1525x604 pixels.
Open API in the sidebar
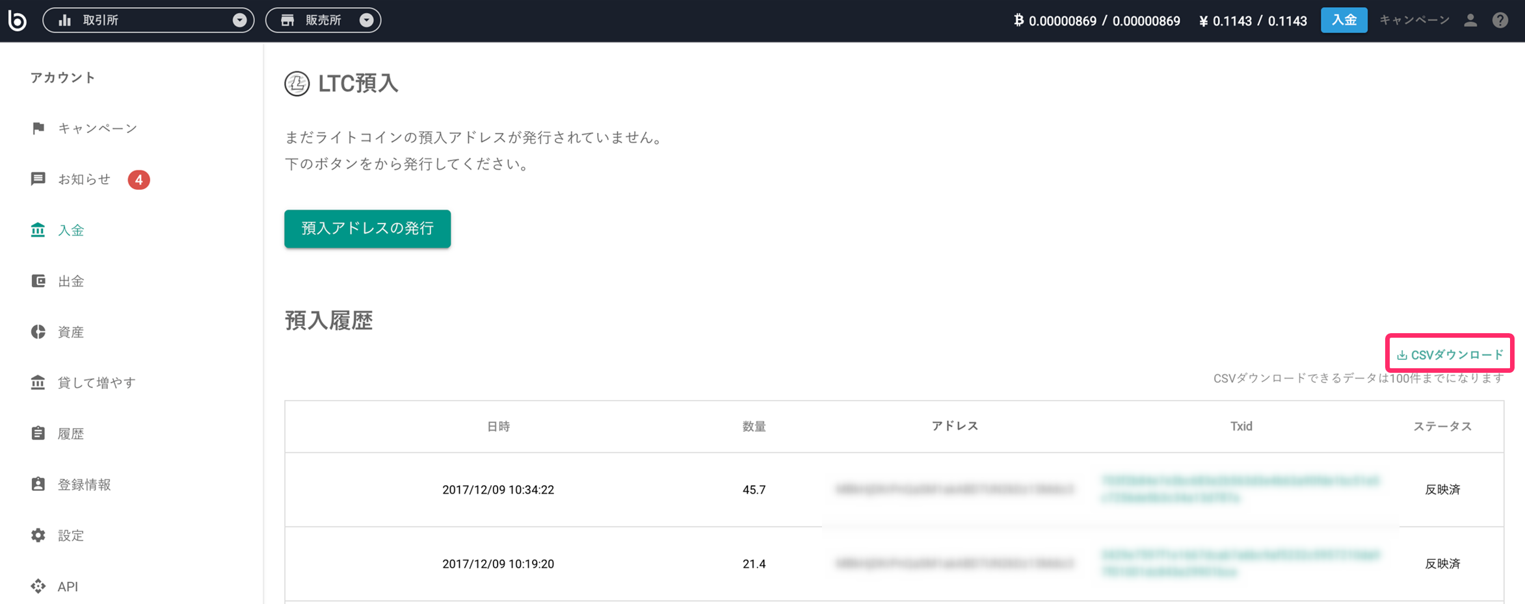pos(68,586)
